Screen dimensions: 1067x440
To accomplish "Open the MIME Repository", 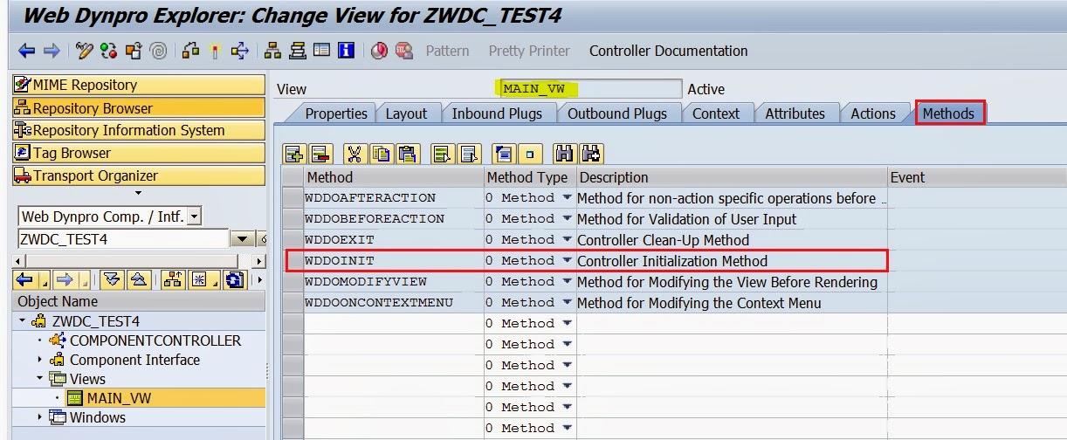I will click(x=139, y=85).
